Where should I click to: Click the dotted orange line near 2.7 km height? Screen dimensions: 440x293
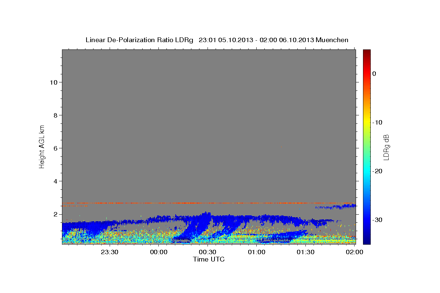[x=209, y=203]
